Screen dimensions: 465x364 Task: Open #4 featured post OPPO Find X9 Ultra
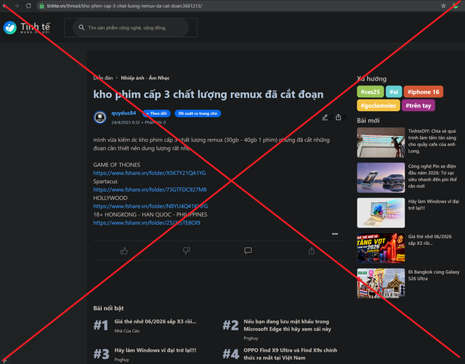(x=291, y=354)
